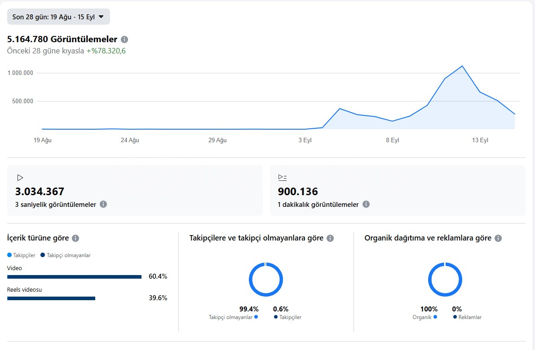
Task: Click info icon for Organik dağıtıma ve reklamlara göre
Action: point(498,238)
